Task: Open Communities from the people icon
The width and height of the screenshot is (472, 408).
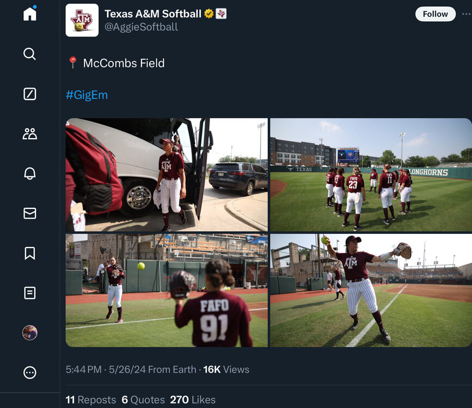Action: (30, 134)
